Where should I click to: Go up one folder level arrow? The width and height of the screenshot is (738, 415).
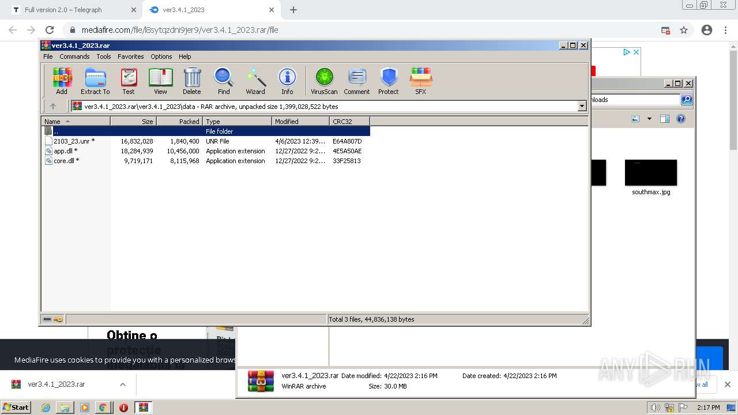pyautogui.click(x=53, y=106)
